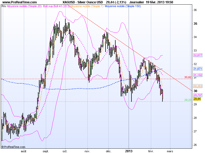Click the 34 price axis tick
This screenshot has width=205, height=153.
(195, 37)
